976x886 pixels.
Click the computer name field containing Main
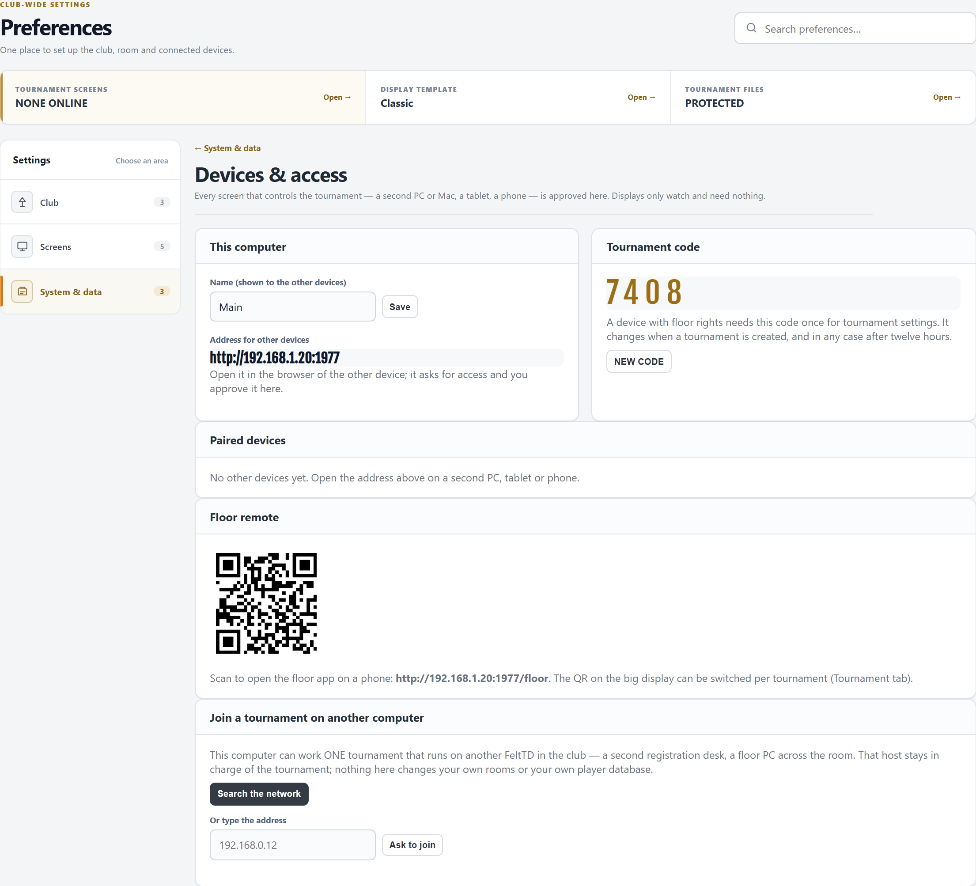[x=292, y=307]
